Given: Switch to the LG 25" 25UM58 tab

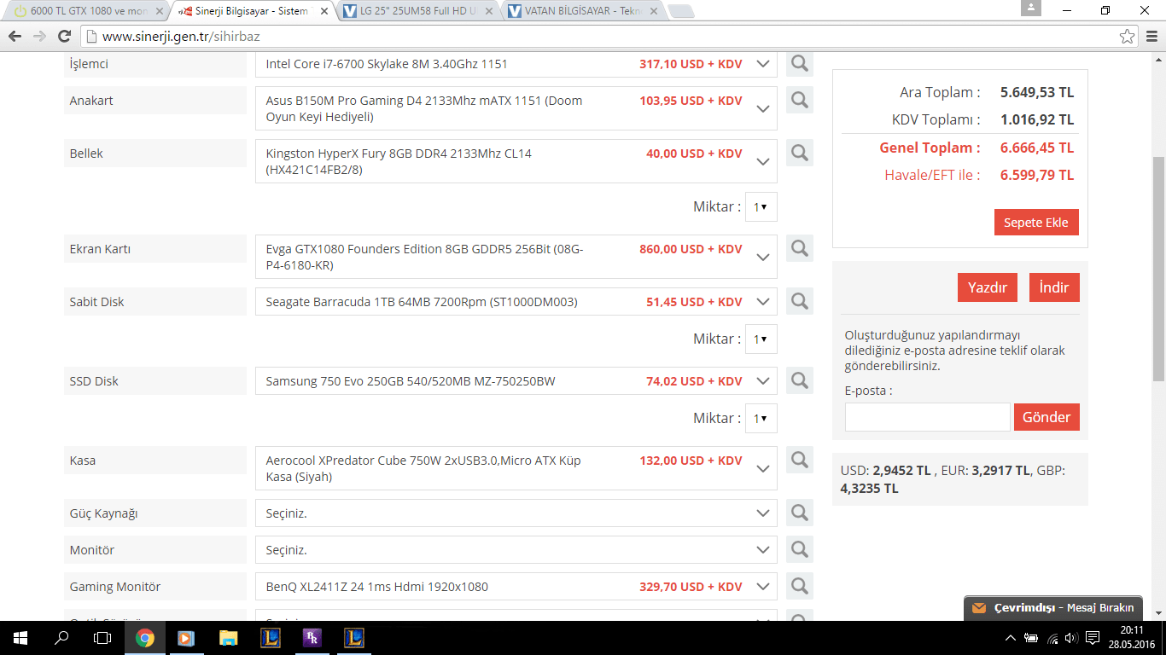Looking at the screenshot, I should [418, 12].
